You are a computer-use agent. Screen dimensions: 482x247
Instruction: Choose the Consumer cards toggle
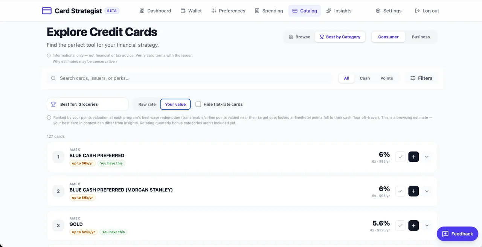[x=388, y=37]
